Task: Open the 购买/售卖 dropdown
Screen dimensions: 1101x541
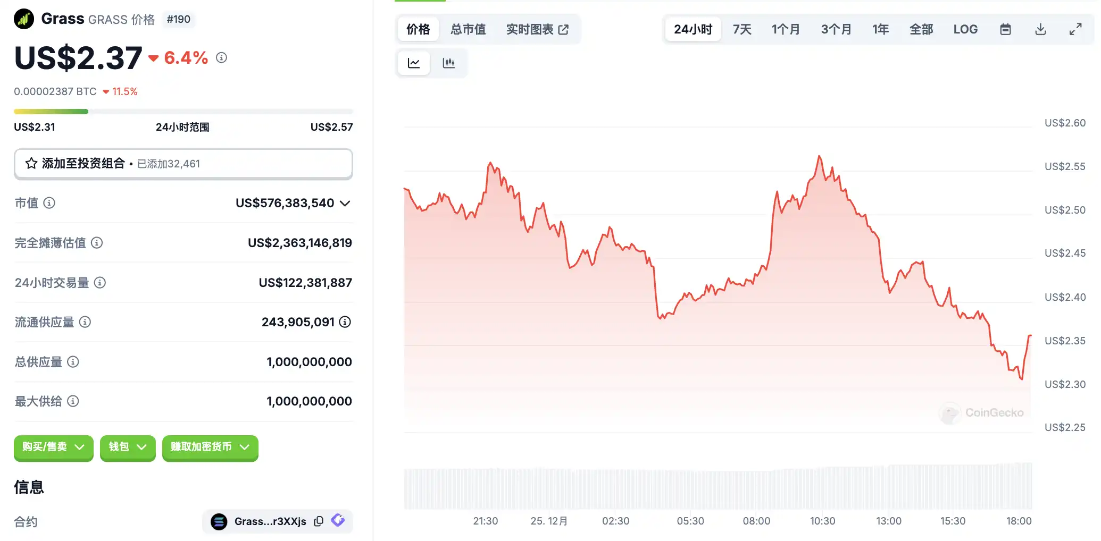Action: [x=53, y=447]
